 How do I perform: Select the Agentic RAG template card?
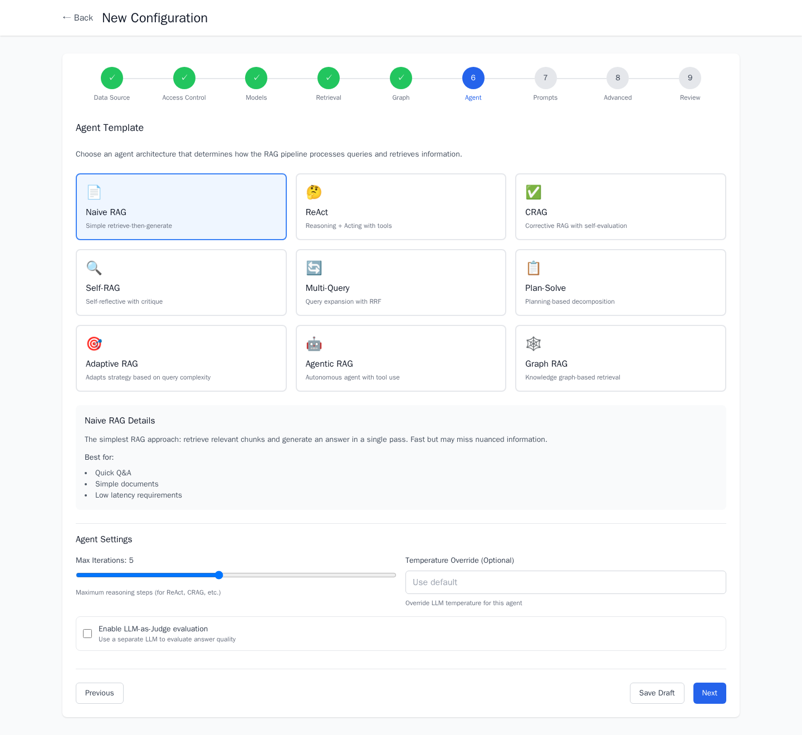point(401,358)
